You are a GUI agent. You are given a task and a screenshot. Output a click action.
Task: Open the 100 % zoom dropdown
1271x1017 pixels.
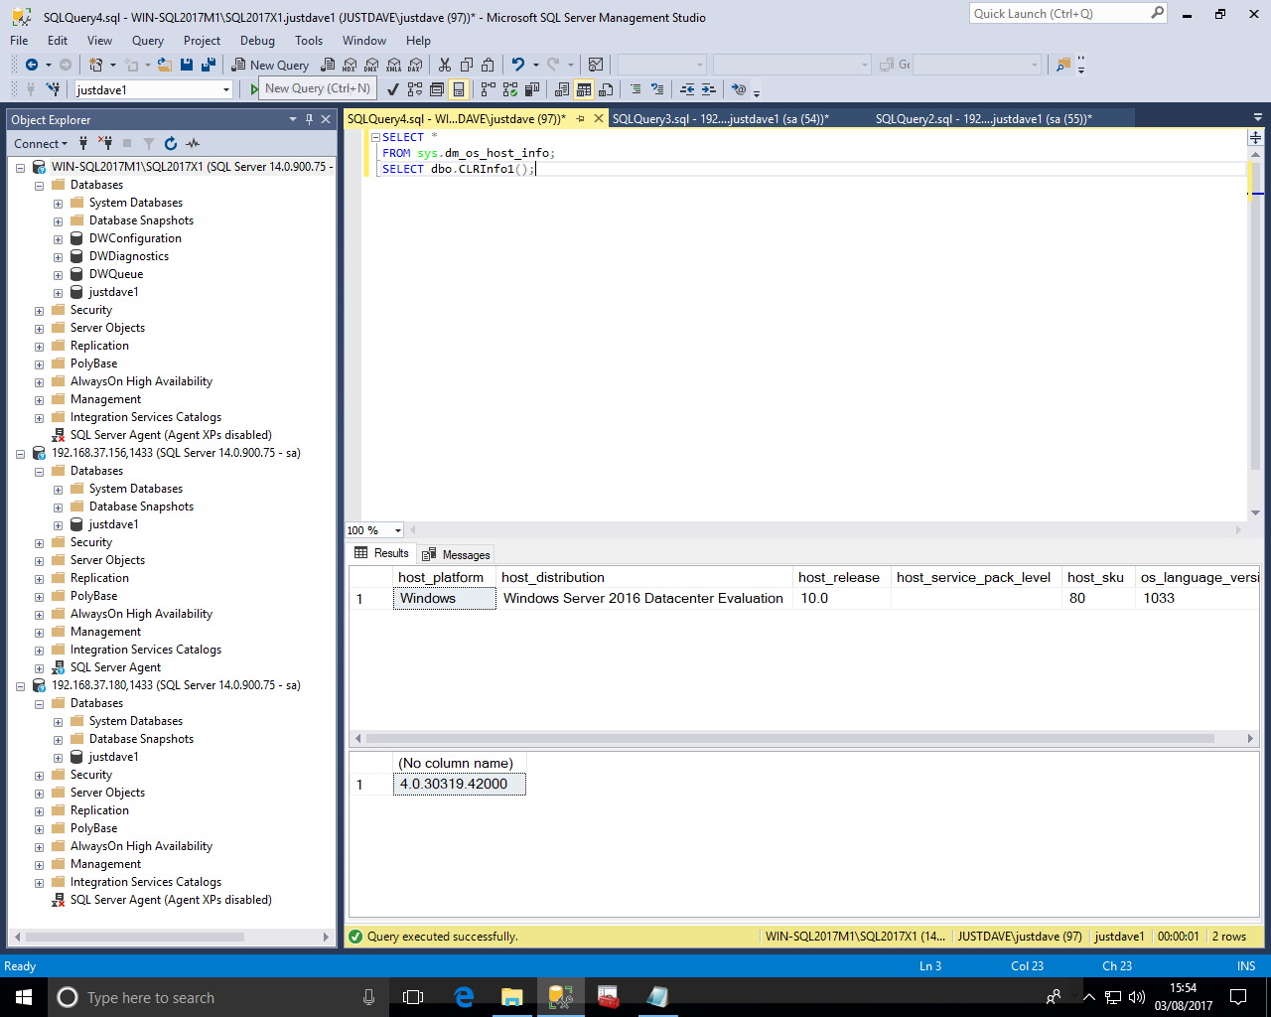[398, 530]
